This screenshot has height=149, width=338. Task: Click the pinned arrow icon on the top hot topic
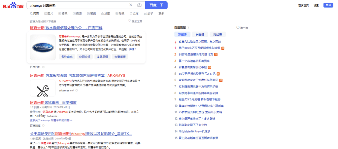[175, 42]
